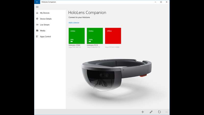This screenshot has width=204, height=115.
Task: Click the Media picture icon
Action: pos(37,30)
